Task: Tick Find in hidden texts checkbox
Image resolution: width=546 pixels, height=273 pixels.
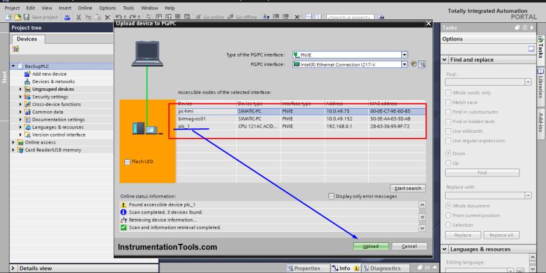Action: 448,121
